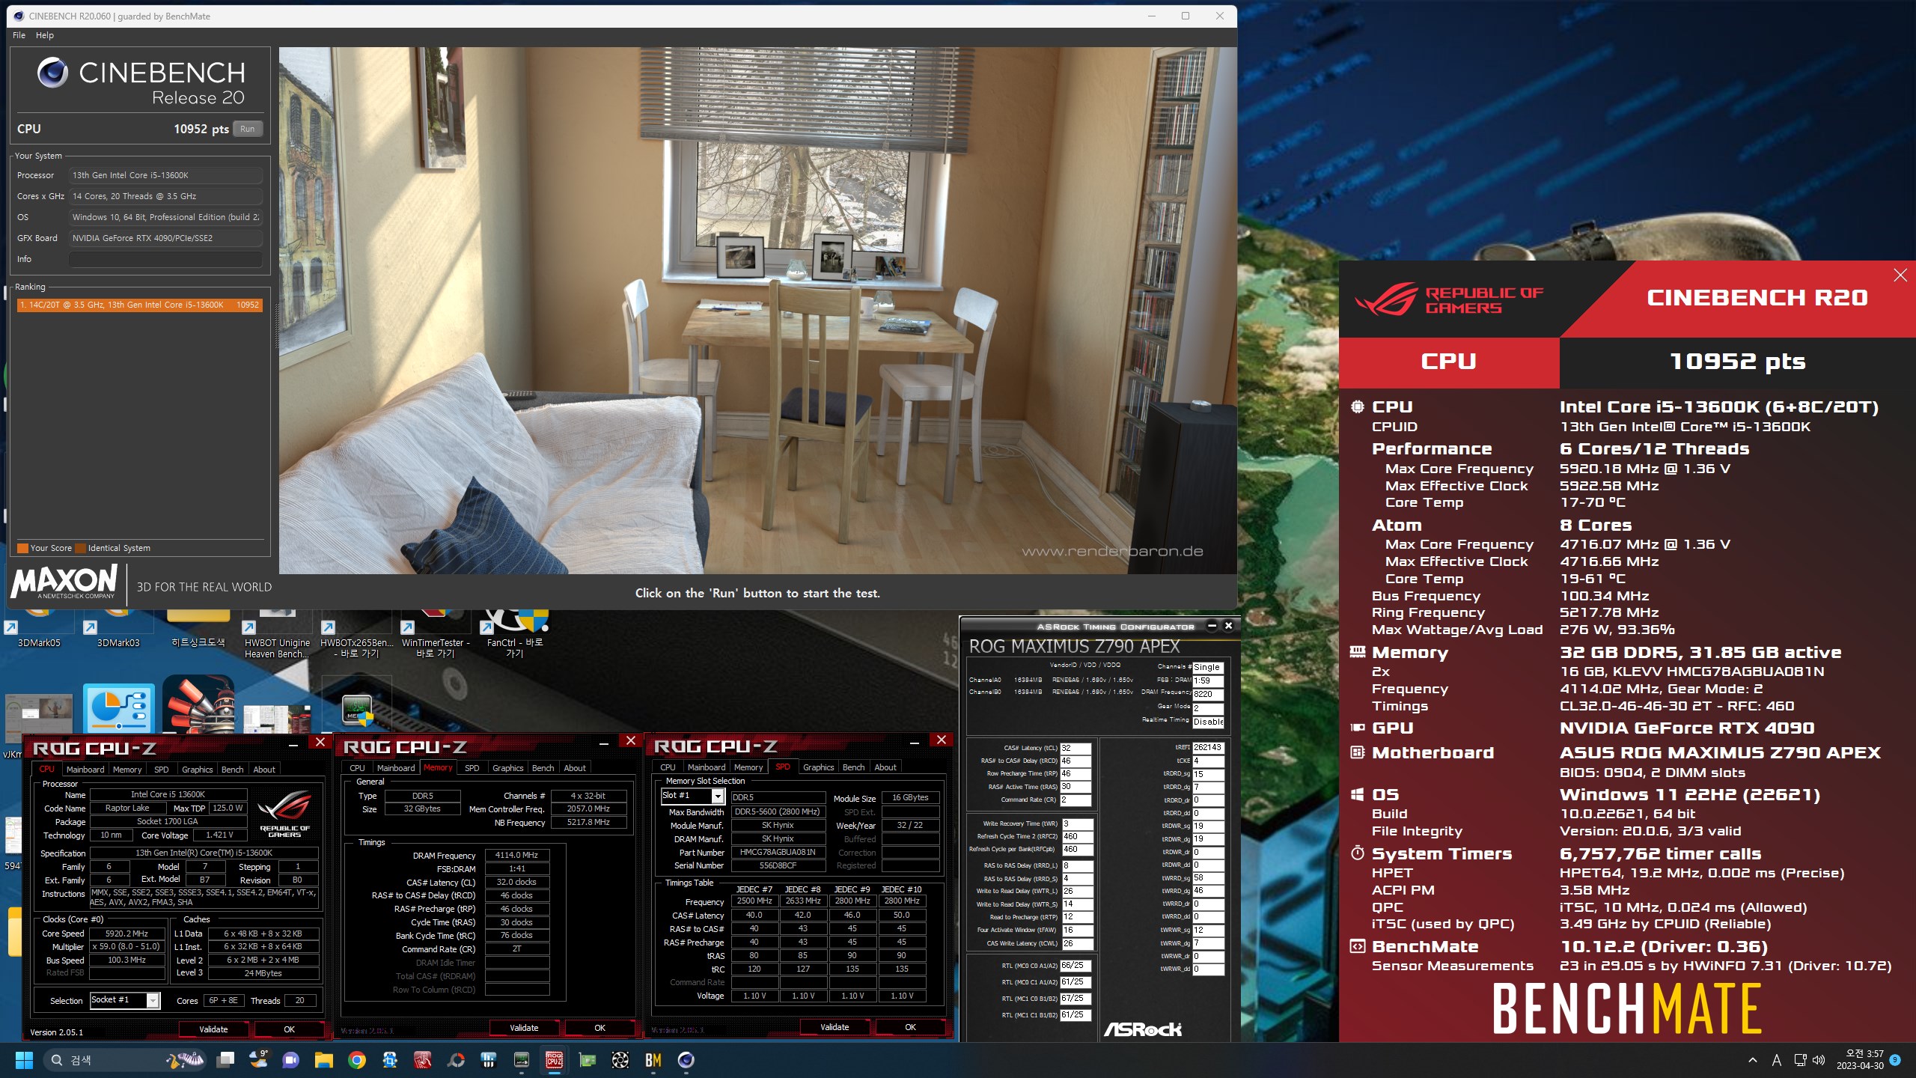Select the 14C/20T ranking entry in Cinebench
The height and width of the screenshot is (1078, 1916).
140,305
